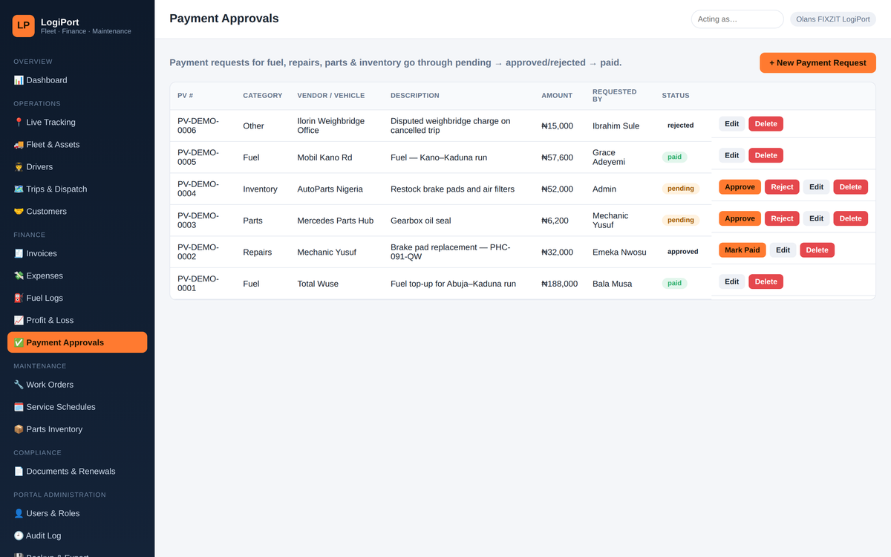The width and height of the screenshot is (891, 557).
Task: Click the Customers handshake icon
Action: (x=19, y=212)
